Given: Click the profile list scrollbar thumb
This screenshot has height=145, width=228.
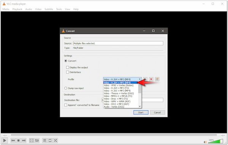Looking at the screenshot, I should pos(140,89).
